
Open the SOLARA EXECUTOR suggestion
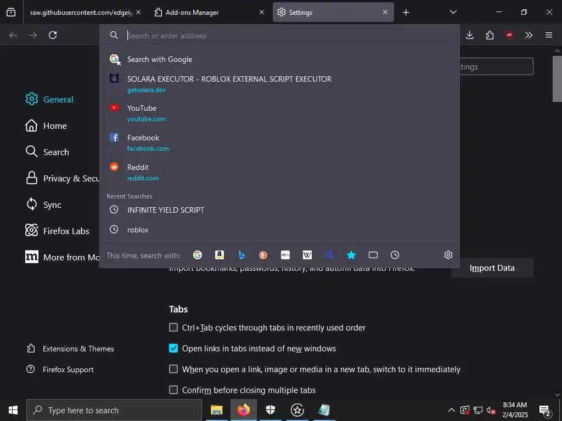tap(279, 84)
